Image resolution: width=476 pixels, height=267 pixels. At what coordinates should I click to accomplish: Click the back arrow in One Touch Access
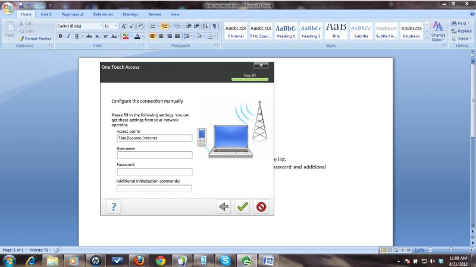(x=224, y=206)
